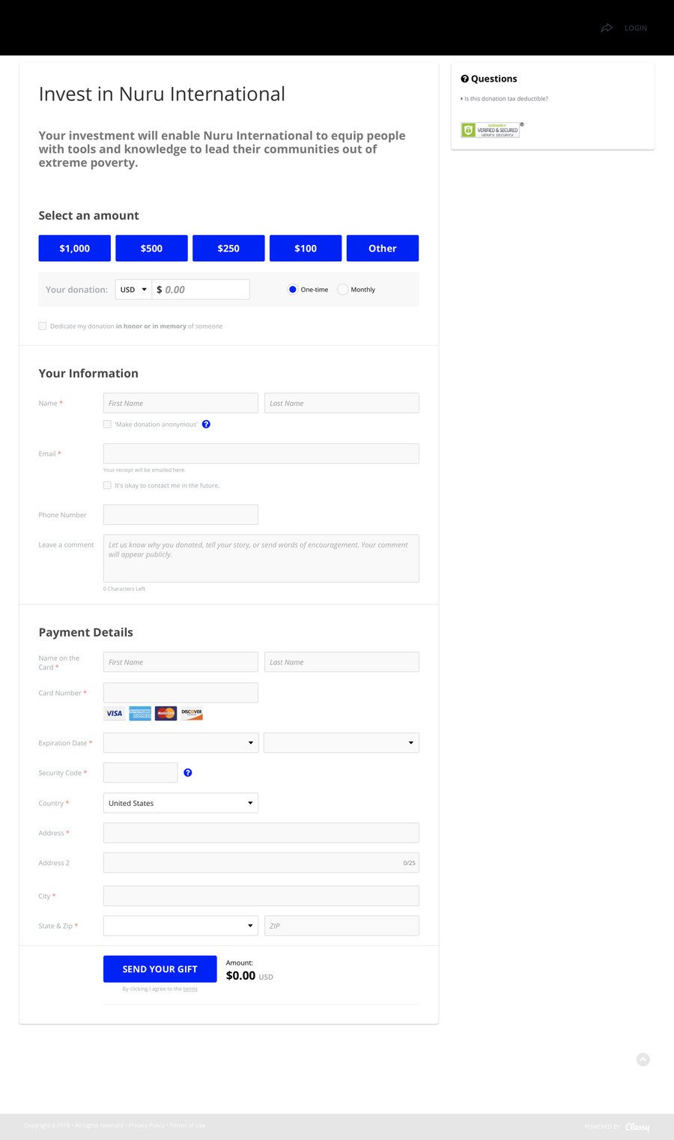The height and width of the screenshot is (1140, 674).
Task: Focus the Card Number field
Action: pyautogui.click(x=180, y=692)
